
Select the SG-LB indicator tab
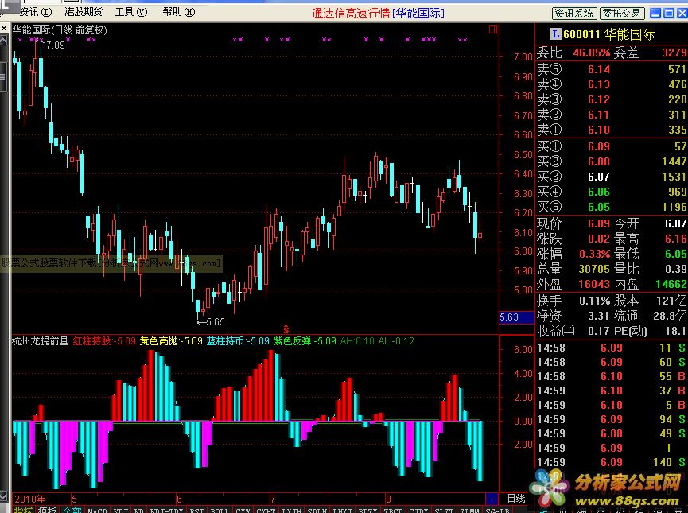pyautogui.click(x=497, y=511)
